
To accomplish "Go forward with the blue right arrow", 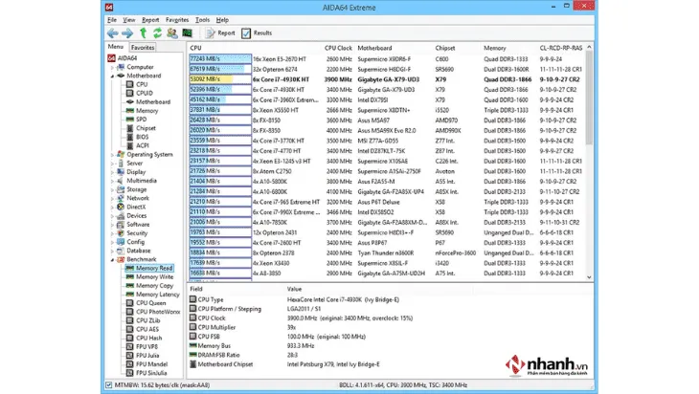I will (127, 33).
